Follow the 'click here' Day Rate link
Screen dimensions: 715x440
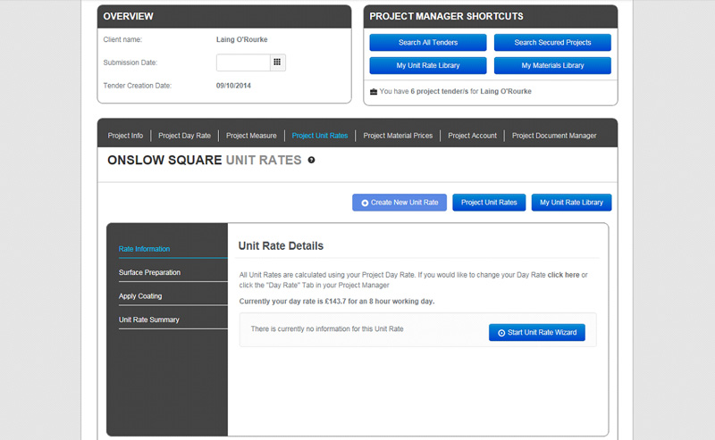tap(564, 275)
